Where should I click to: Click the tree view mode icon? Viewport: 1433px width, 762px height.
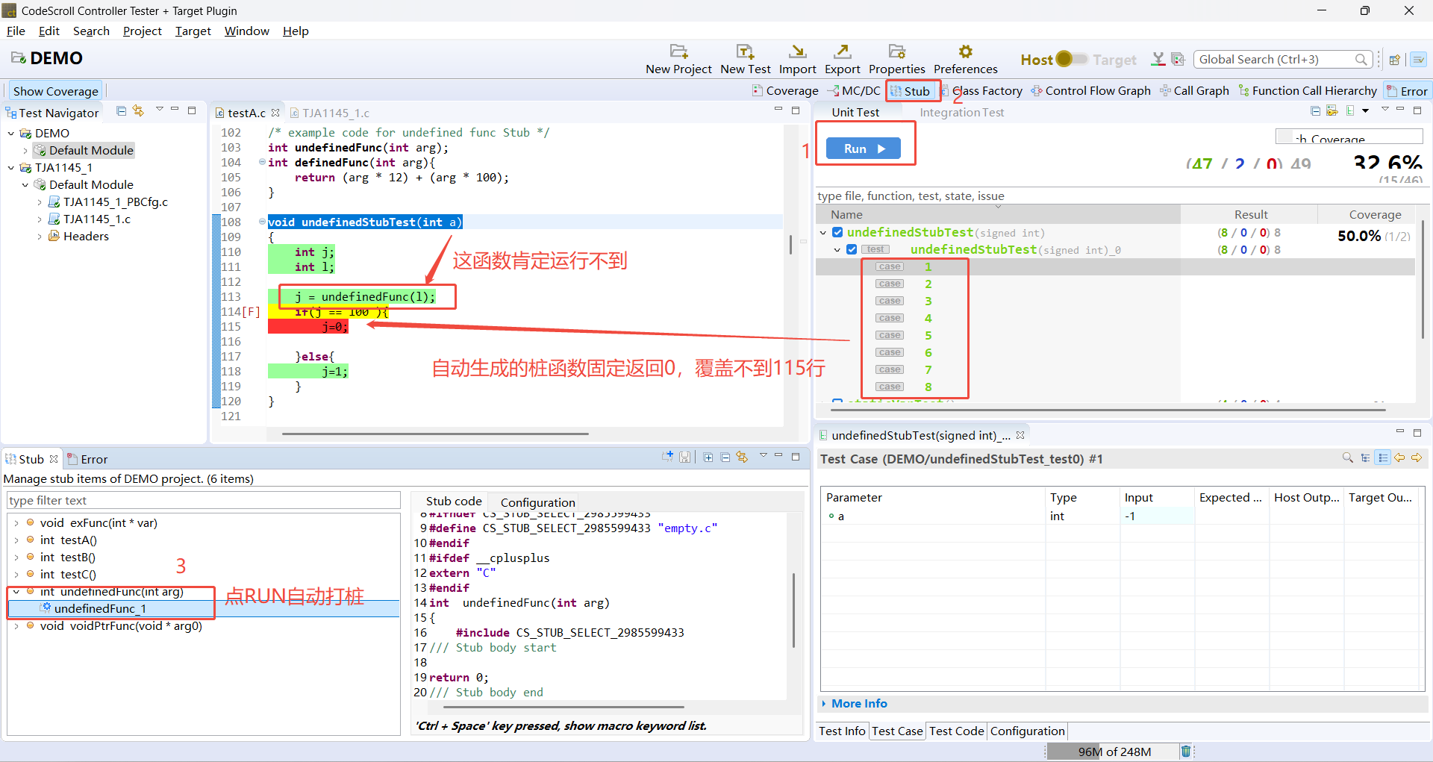click(x=1365, y=457)
